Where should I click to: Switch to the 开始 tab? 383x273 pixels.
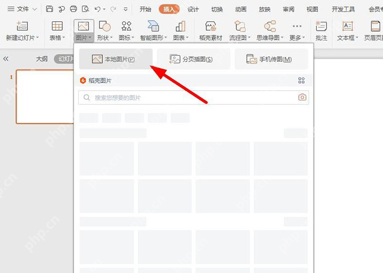click(146, 9)
